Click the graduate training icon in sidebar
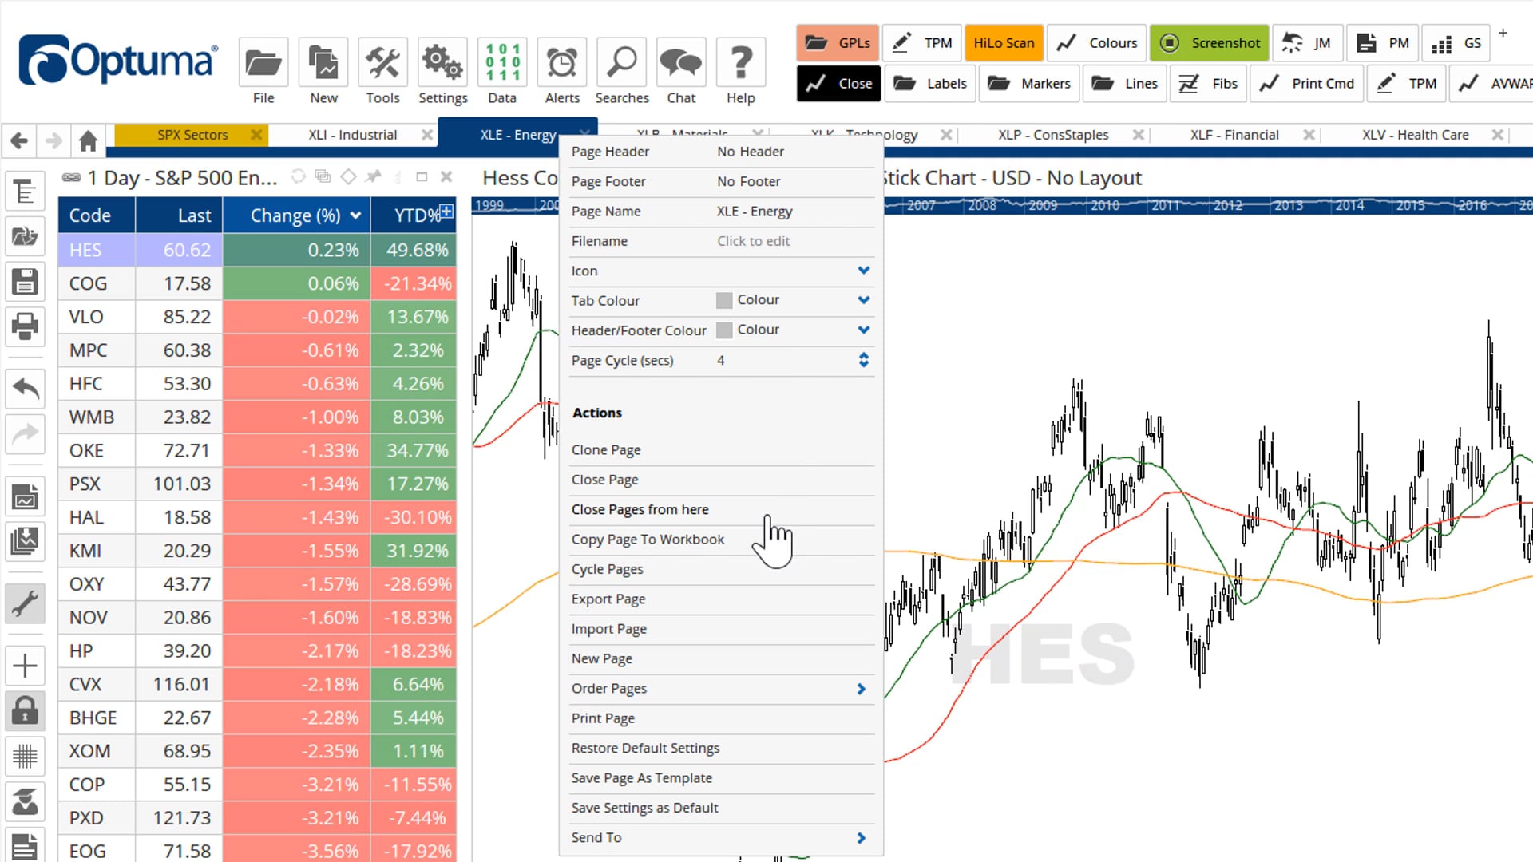Viewport: 1533px width, 862px height. pos(25,801)
